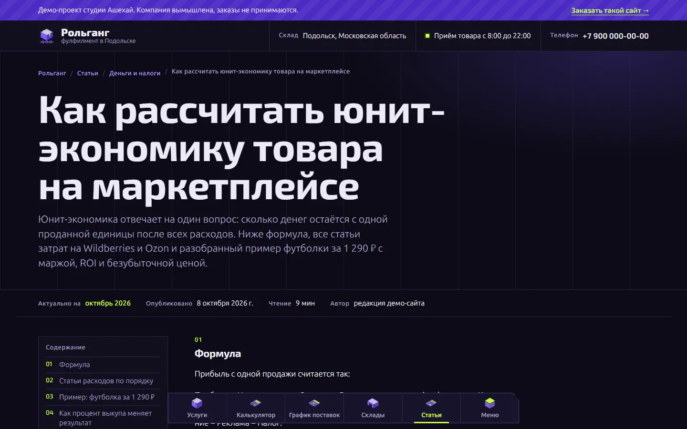Click the Рольганг cube logo icon

[47, 36]
